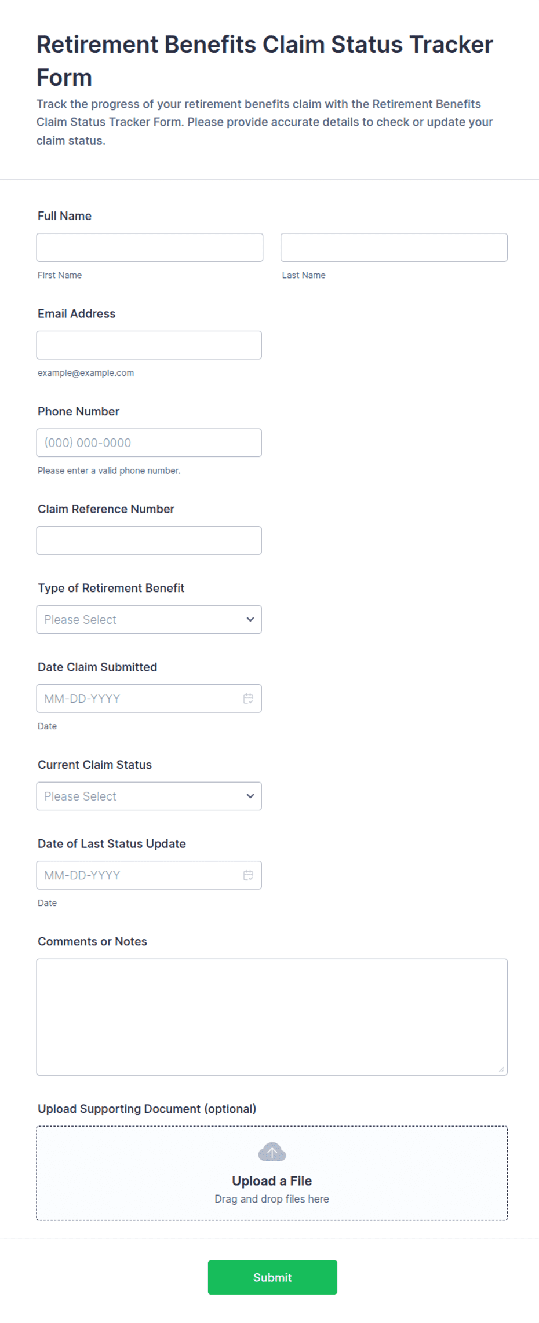Image resolution: width=539 pixels, height=1323 pixels.
Task: Click the Upload a File text
Action: pos(272,1181)
